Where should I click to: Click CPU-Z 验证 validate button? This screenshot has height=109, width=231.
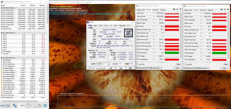pyautogui.click(x=121, y=68)
